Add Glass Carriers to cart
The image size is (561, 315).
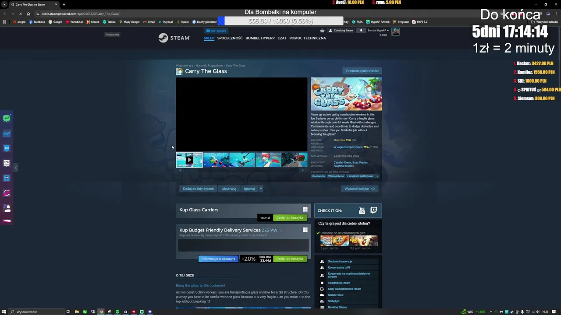(x=290, y=217)
